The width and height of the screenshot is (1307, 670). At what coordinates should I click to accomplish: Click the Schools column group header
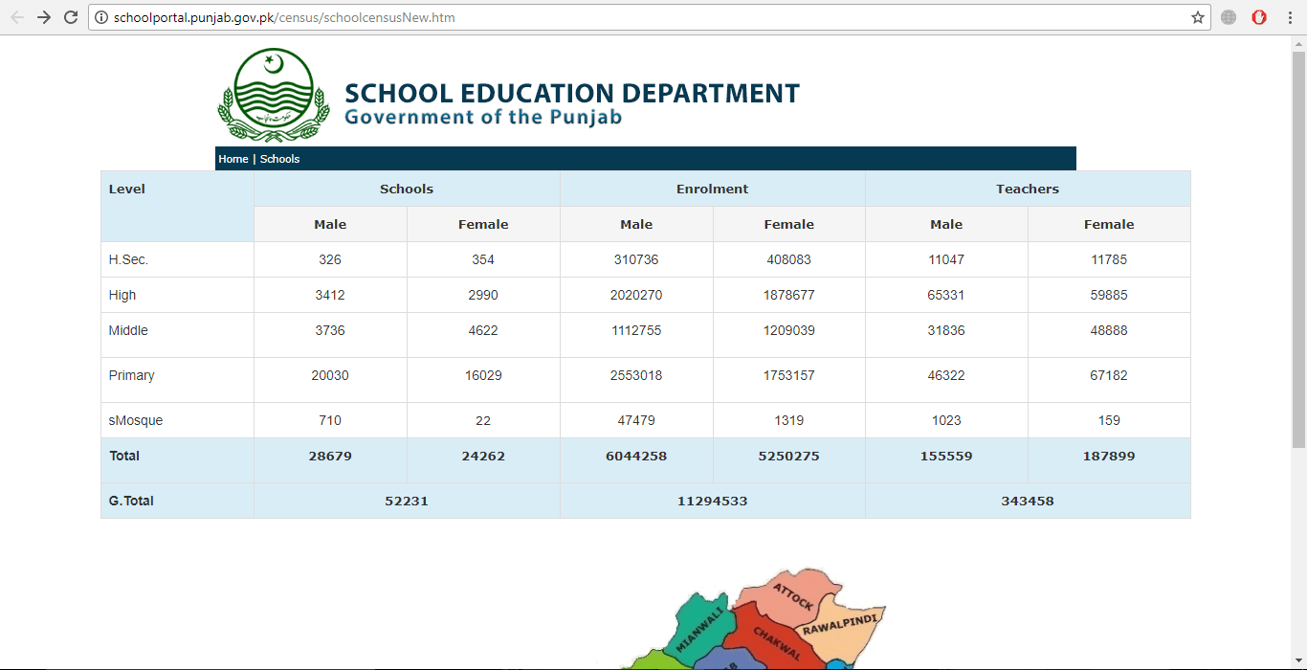407,189
